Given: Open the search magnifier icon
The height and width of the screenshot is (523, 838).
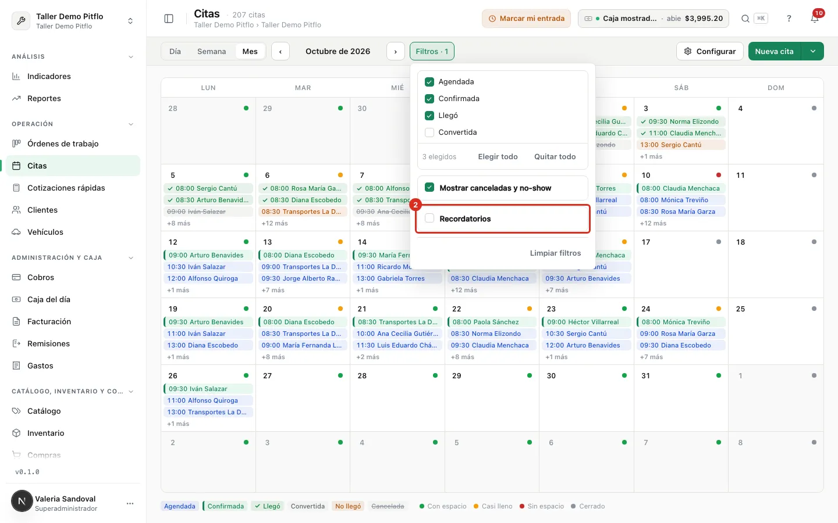Looking at the screenshot, I should pyautogui.click(x=745, y=19).
